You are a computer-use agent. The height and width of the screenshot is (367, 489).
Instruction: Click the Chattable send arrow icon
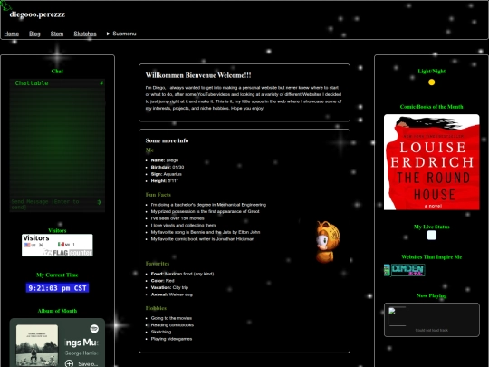[x=100, y=202]
